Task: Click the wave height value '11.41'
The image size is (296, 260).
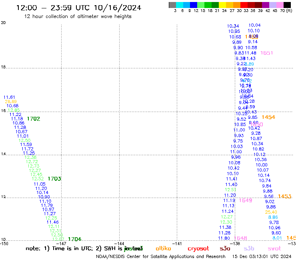Action: point(232,179)
